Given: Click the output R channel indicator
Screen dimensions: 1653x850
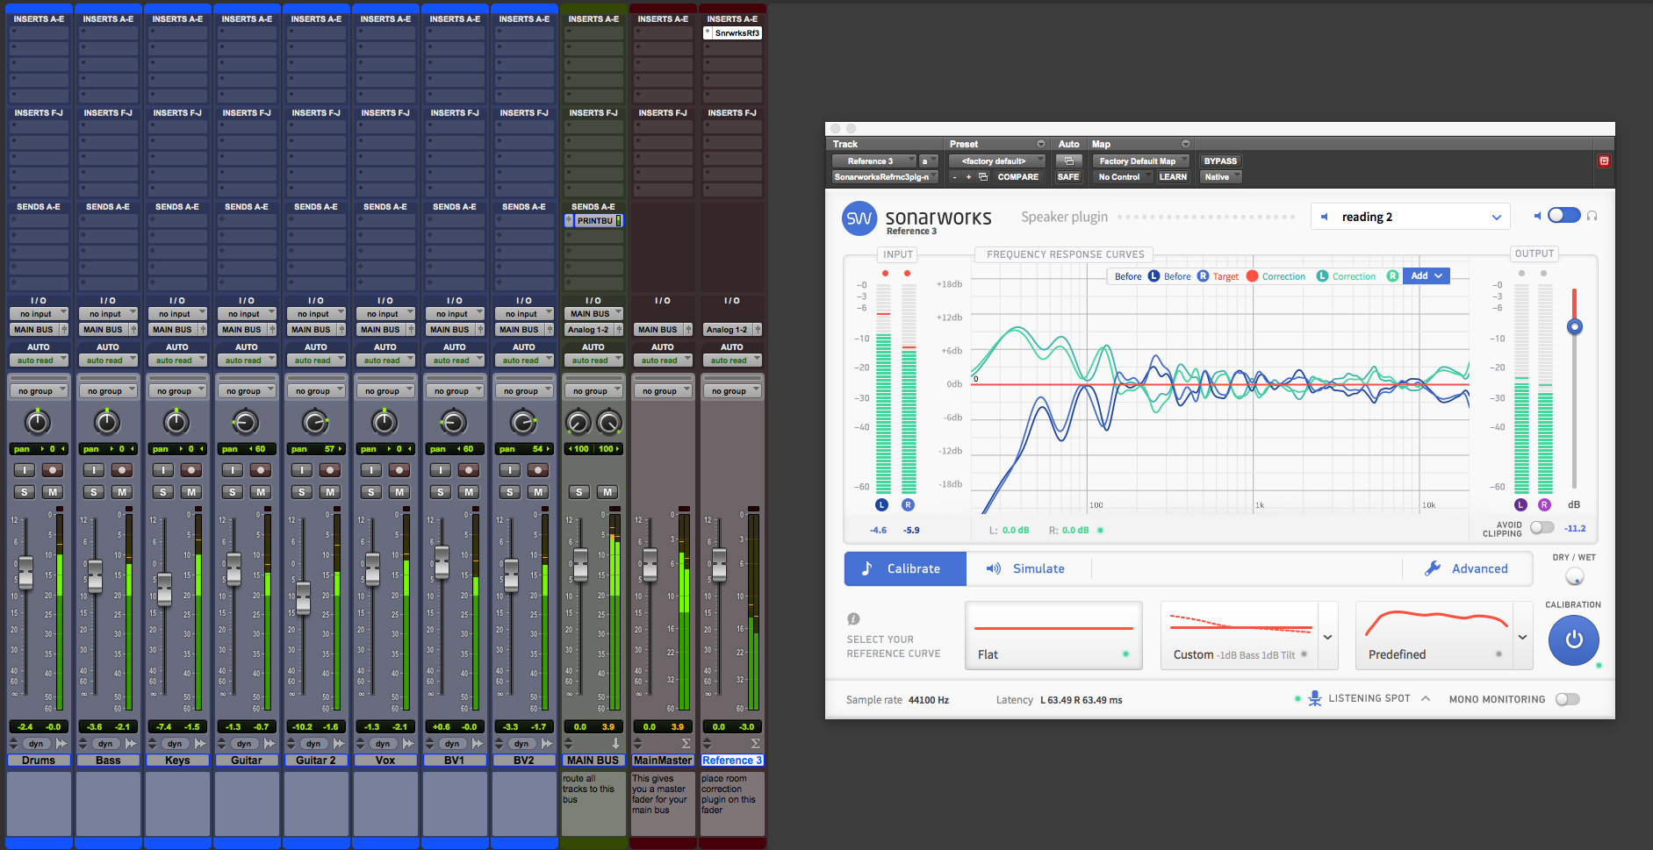Looking at the screenshot, I should [1544, 505].
